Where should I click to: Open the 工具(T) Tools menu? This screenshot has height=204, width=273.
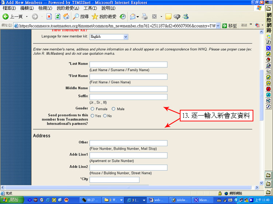90,8
